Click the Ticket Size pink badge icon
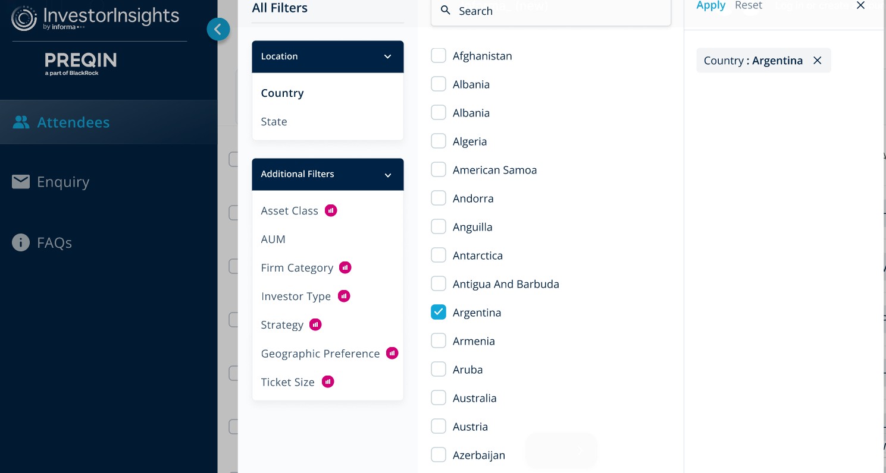The height and width of the screenshot is (473, 886). point(328,381)
